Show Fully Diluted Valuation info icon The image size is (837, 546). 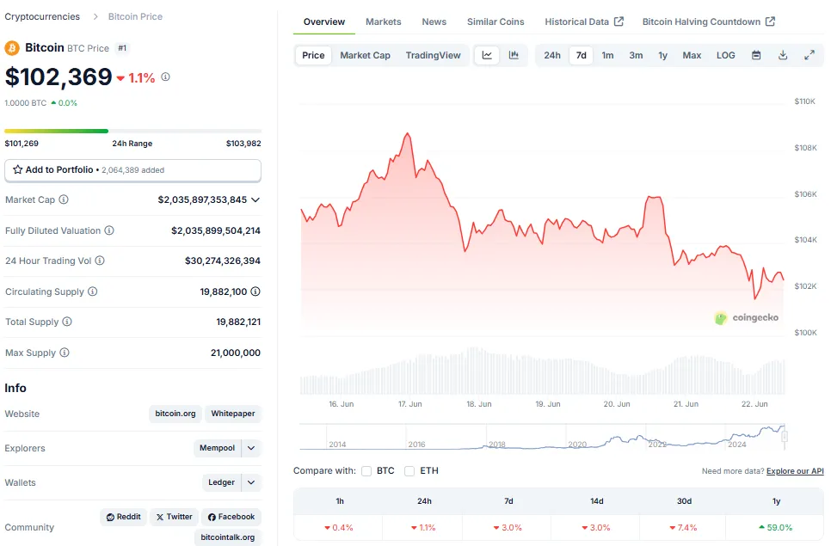point(109,230)
